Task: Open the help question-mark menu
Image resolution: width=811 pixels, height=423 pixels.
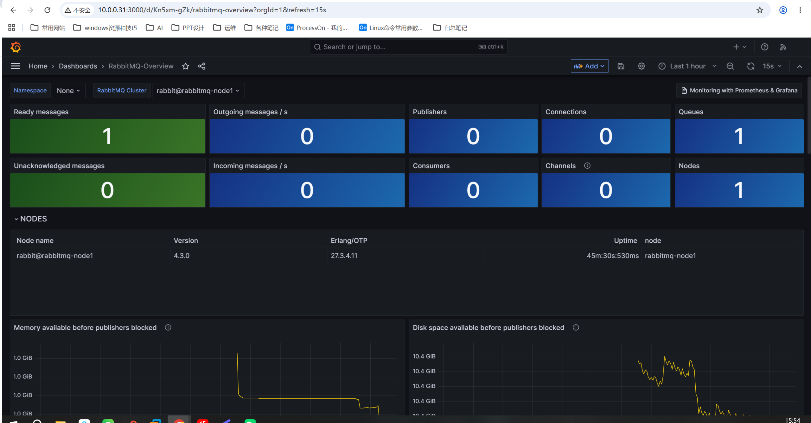Action: pos(765,47)
